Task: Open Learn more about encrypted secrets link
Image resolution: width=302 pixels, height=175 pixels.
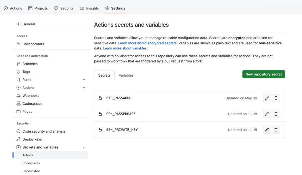Action: [x=147, y=43]
